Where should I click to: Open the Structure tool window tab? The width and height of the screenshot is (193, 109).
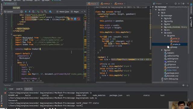coord(2,9)
